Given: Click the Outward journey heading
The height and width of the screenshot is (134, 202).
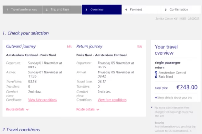Looking at the screenshot, I should pos(21,47).
